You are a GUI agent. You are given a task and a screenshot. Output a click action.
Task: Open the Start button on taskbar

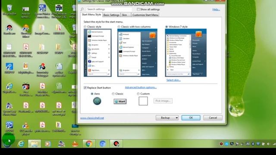[7, 144]
